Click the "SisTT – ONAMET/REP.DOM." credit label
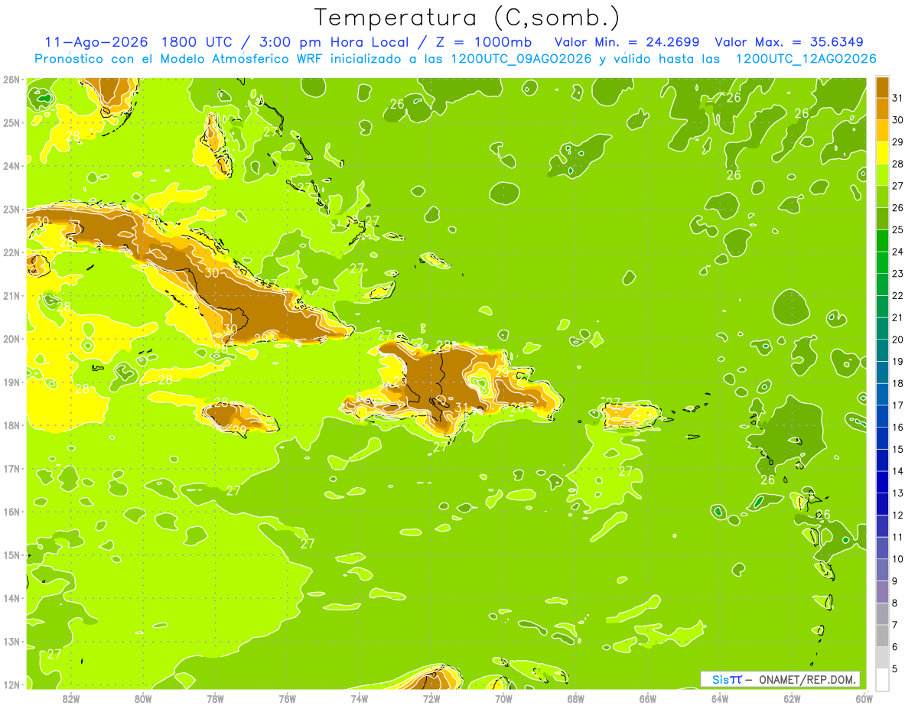Screen dimensions: 918x709 coord(780,679)
